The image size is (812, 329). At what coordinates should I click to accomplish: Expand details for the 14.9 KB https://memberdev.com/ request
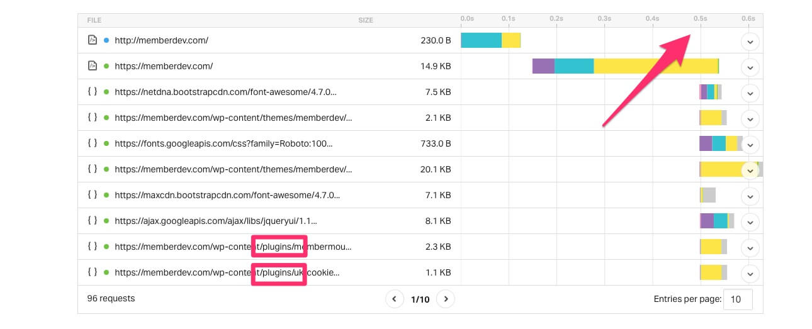(750, 67)
